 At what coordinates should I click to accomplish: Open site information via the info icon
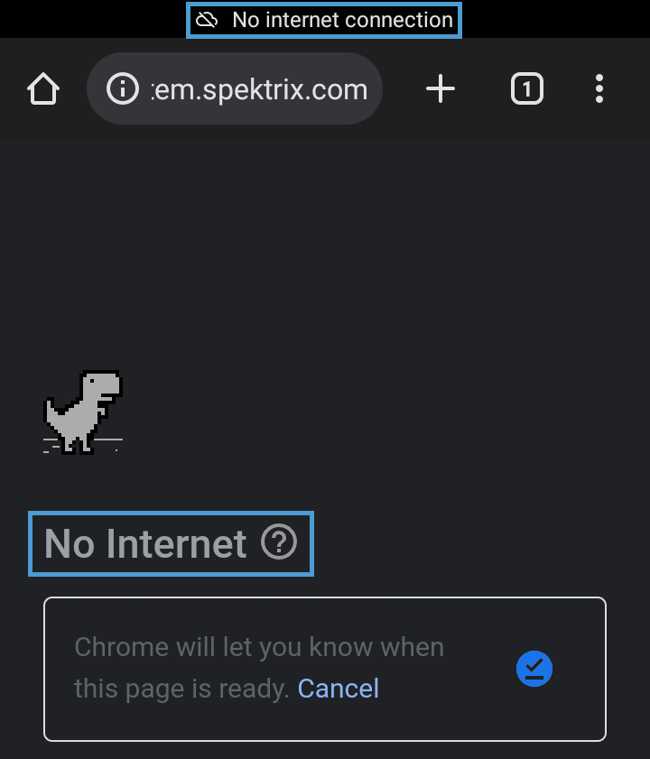(x=123, y=89)
